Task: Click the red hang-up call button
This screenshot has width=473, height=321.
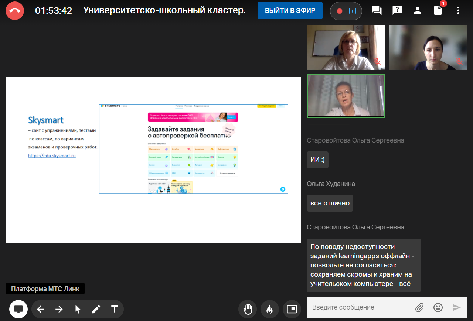Action: 15,11
